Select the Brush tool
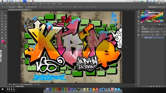 [5, 21]
